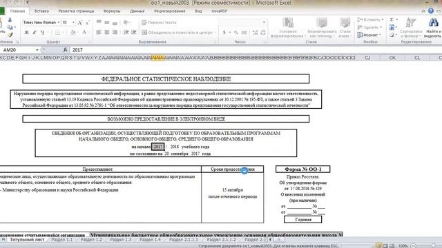Open the number format dropdown
442x248 pixels.
[x=264, y=23]
